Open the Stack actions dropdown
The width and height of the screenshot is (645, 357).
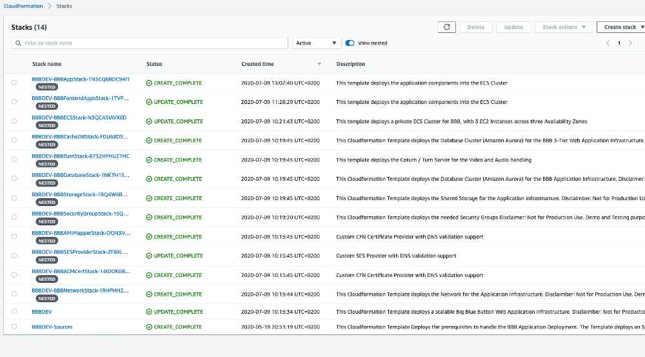coord(563,27)
